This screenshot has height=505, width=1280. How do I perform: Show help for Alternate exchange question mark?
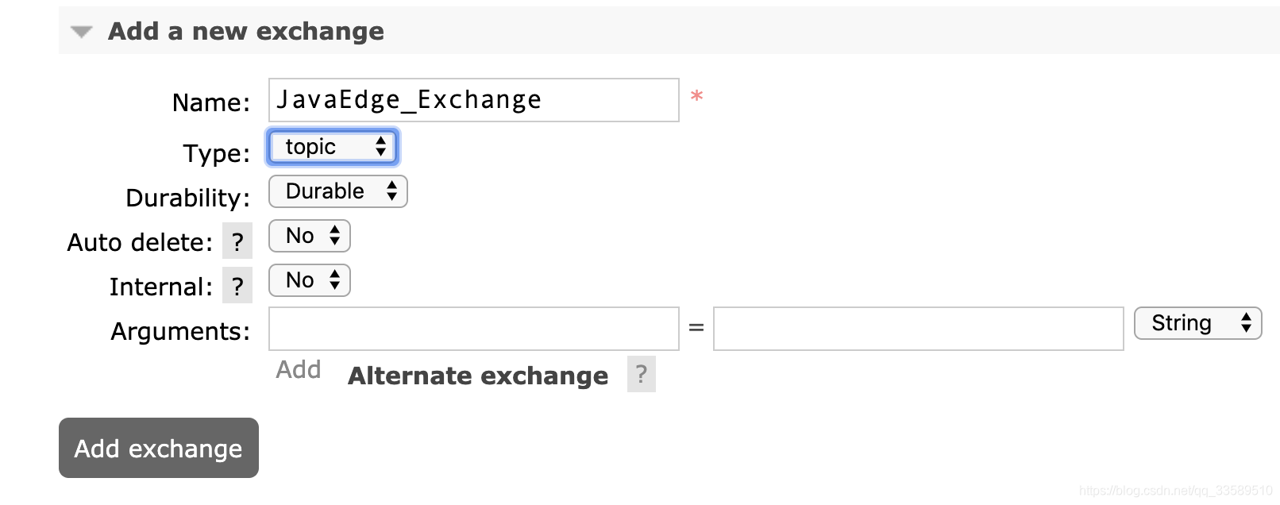click(x=642, y=374)
